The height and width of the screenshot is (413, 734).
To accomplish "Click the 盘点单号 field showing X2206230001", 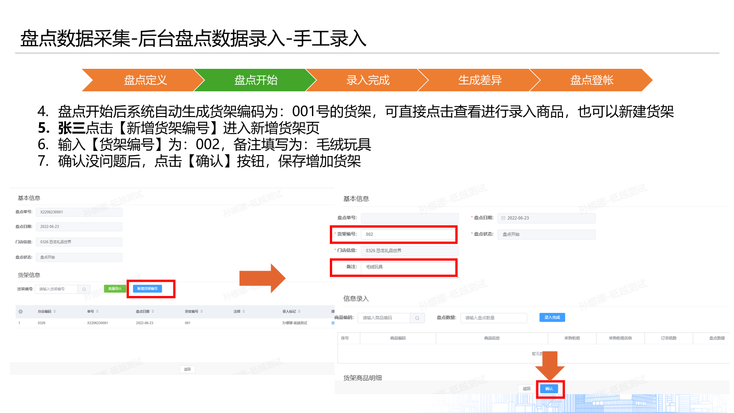I will pyautogui.click(x=79, y=212).
